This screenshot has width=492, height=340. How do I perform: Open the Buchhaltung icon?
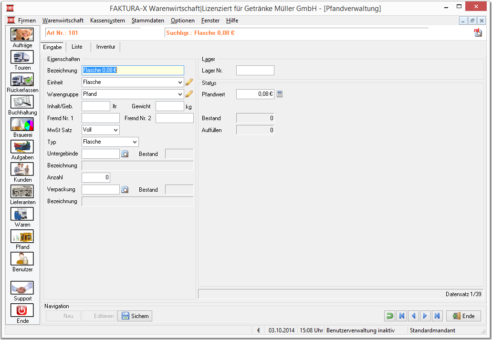tap(22, 102)
